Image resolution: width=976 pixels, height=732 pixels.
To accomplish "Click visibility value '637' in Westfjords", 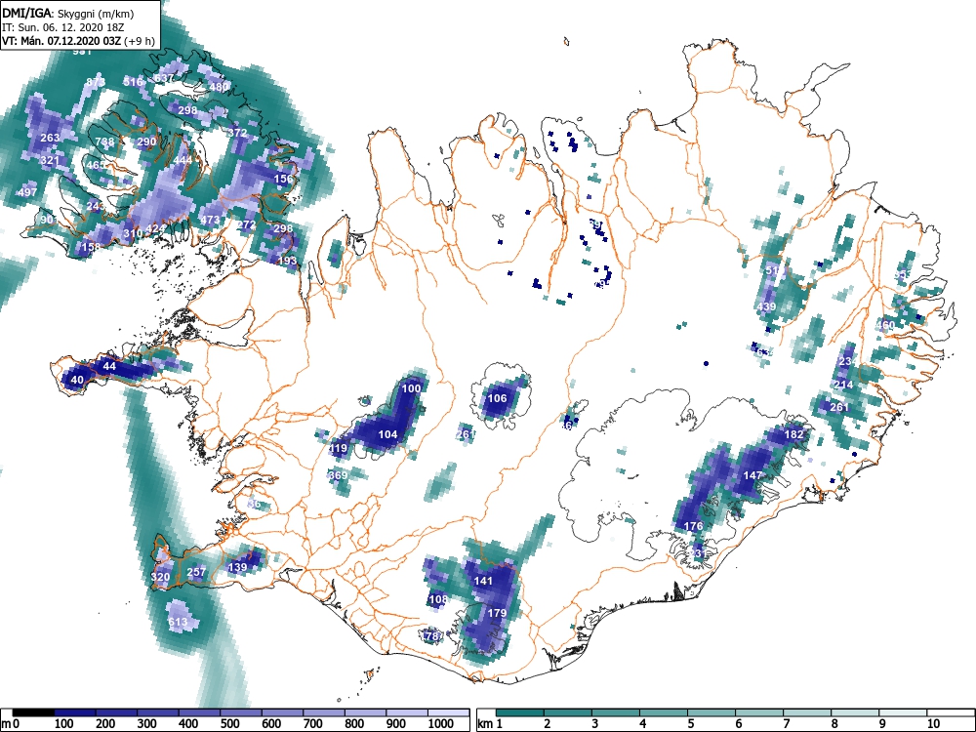I will [164, 78].
